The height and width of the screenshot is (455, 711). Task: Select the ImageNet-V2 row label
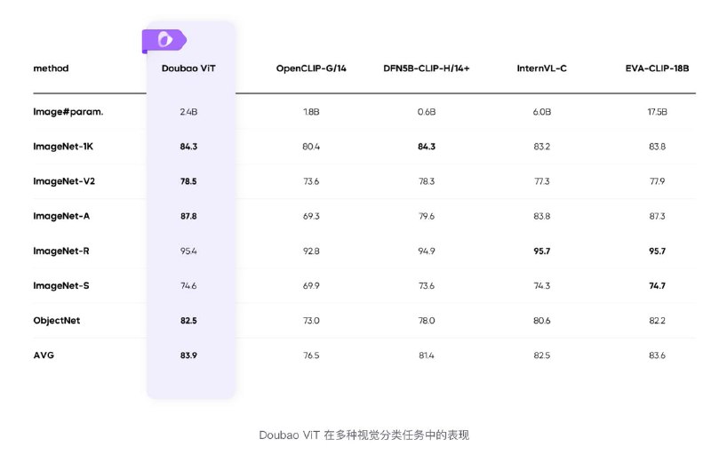click(x=64, y=181)
